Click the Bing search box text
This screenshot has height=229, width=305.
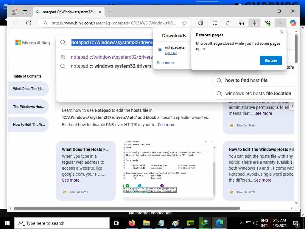(x=112, y=42)
